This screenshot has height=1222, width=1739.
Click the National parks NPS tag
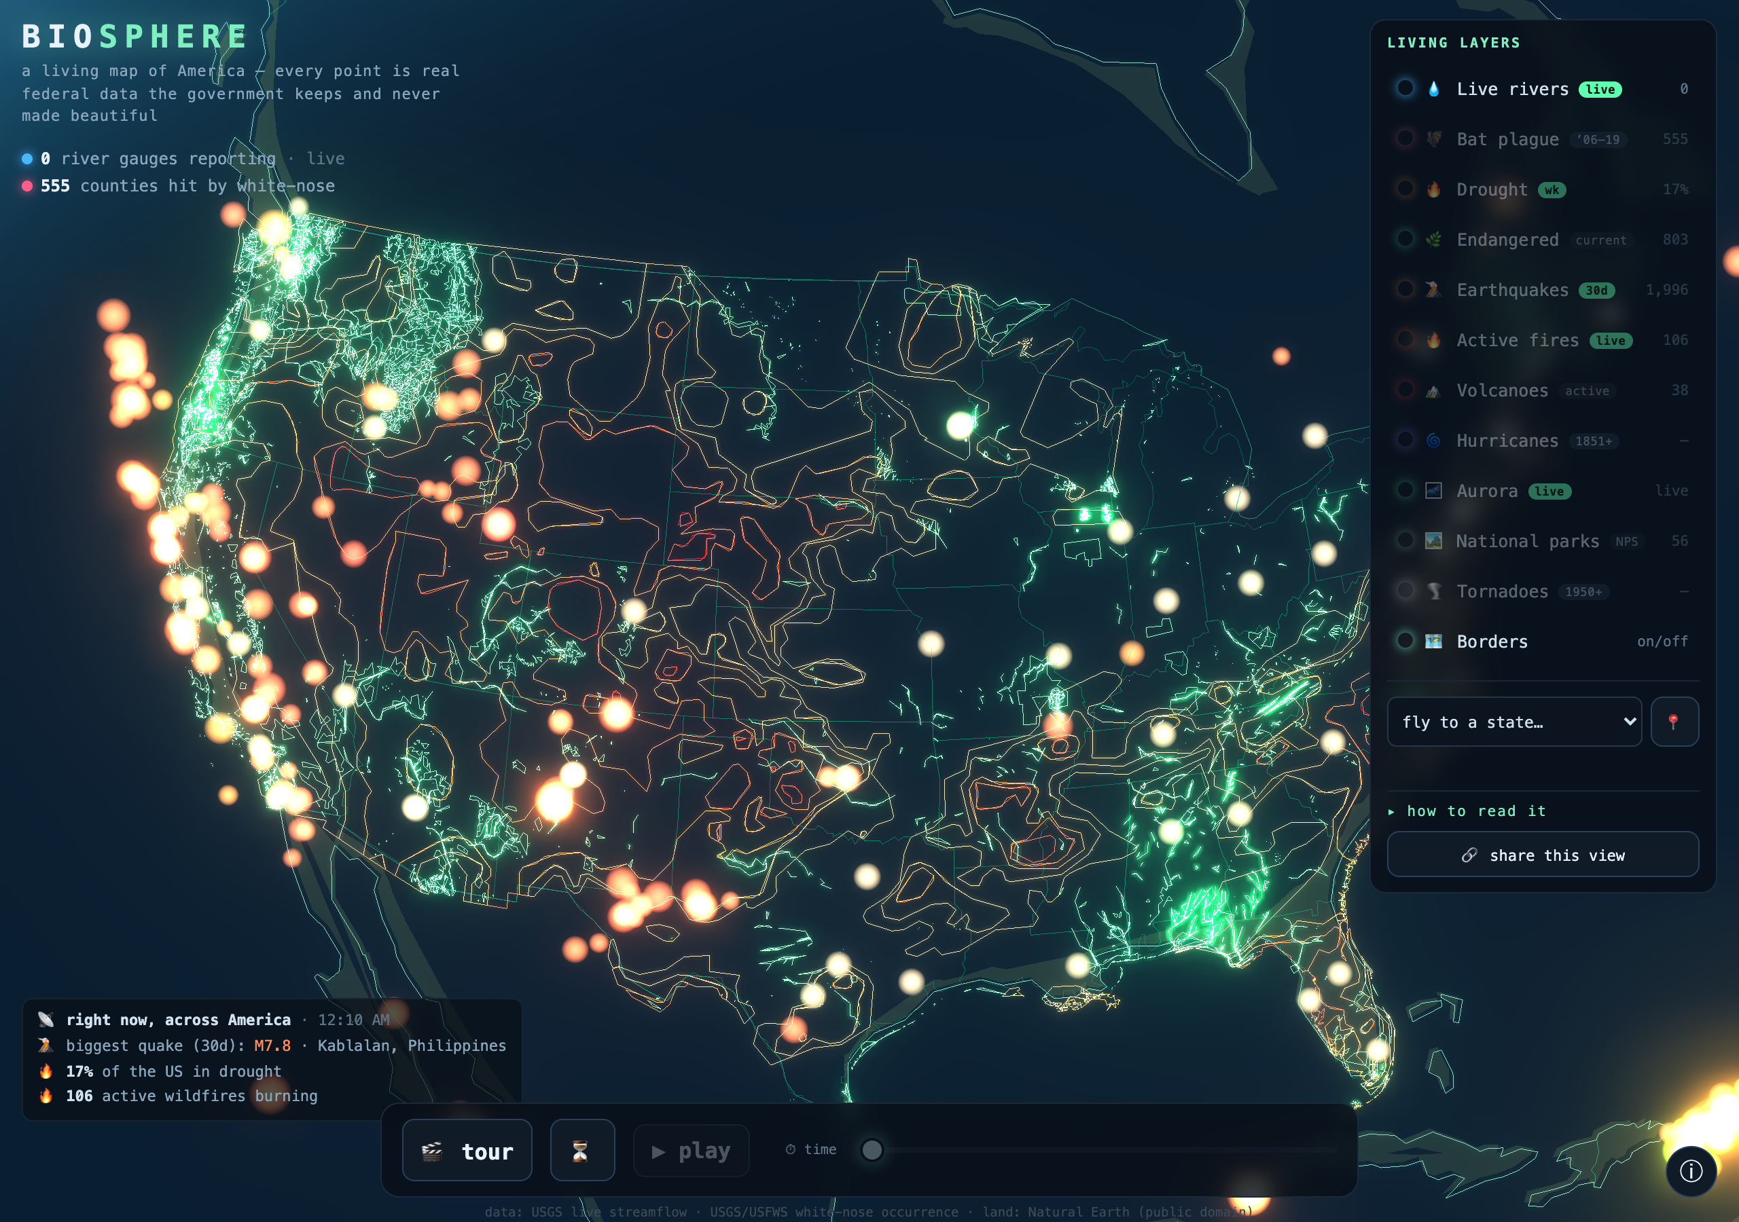tap(1626, 541)
